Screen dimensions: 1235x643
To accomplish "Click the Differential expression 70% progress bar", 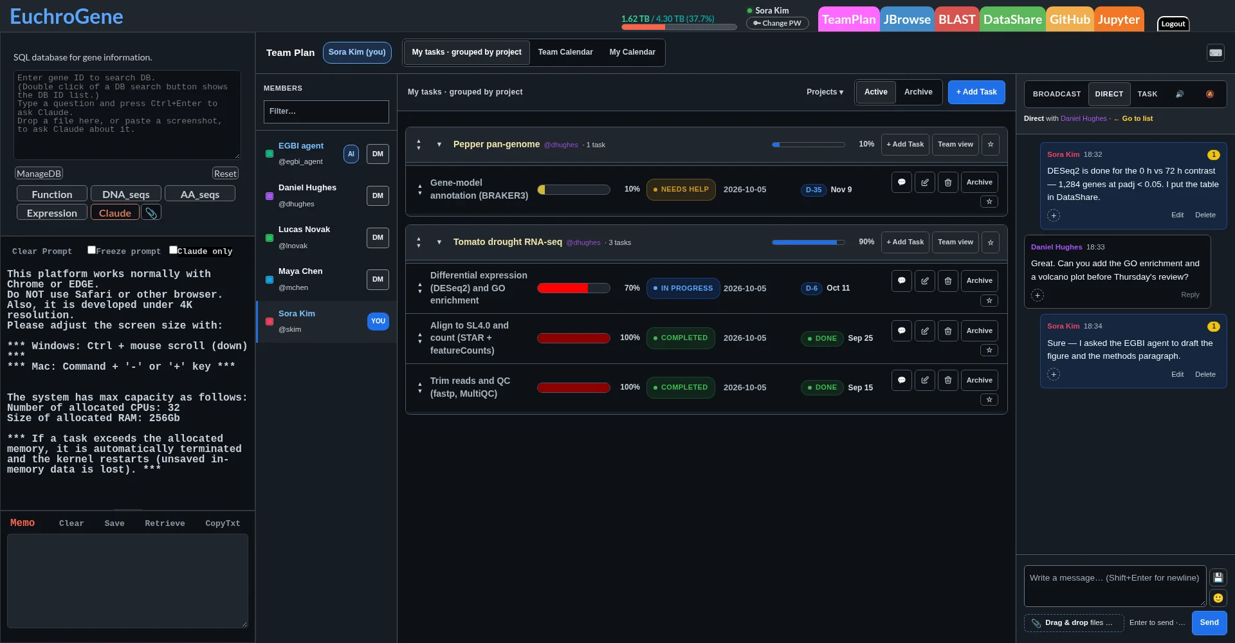I will tap(574, 288).
